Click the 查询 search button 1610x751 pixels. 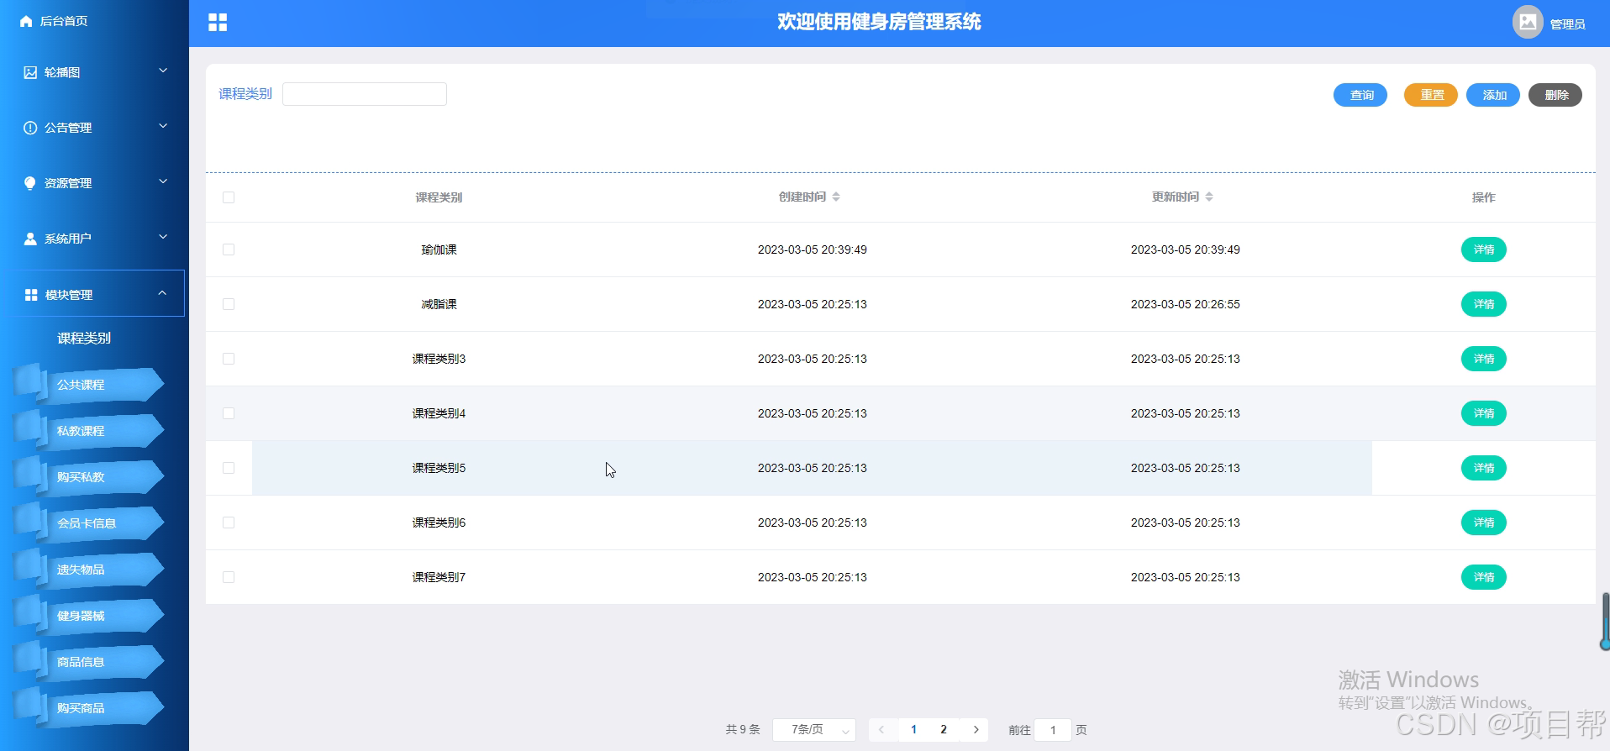coord(1360,95)
